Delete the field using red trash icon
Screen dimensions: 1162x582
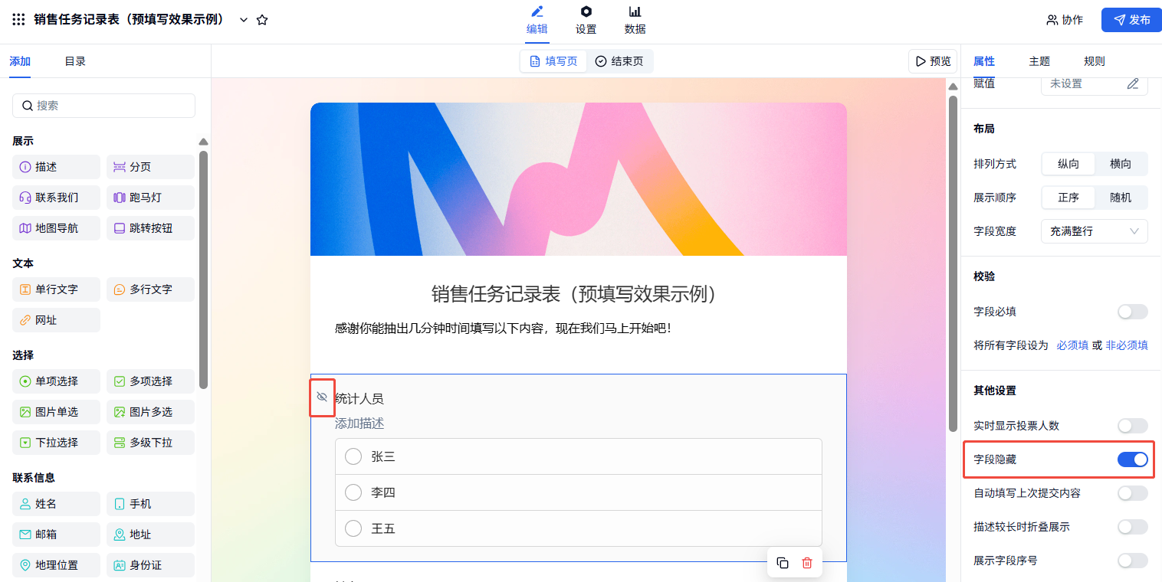pos(807,563)
